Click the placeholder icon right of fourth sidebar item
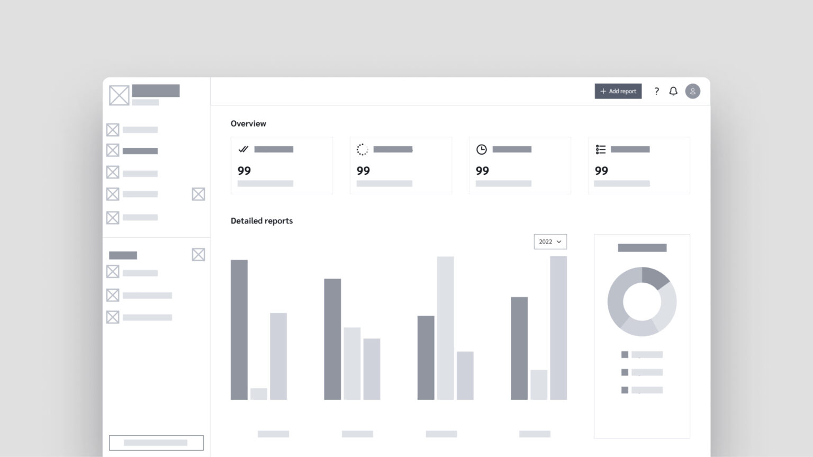This screenshot has height=457, width=813. click(198, 194)
